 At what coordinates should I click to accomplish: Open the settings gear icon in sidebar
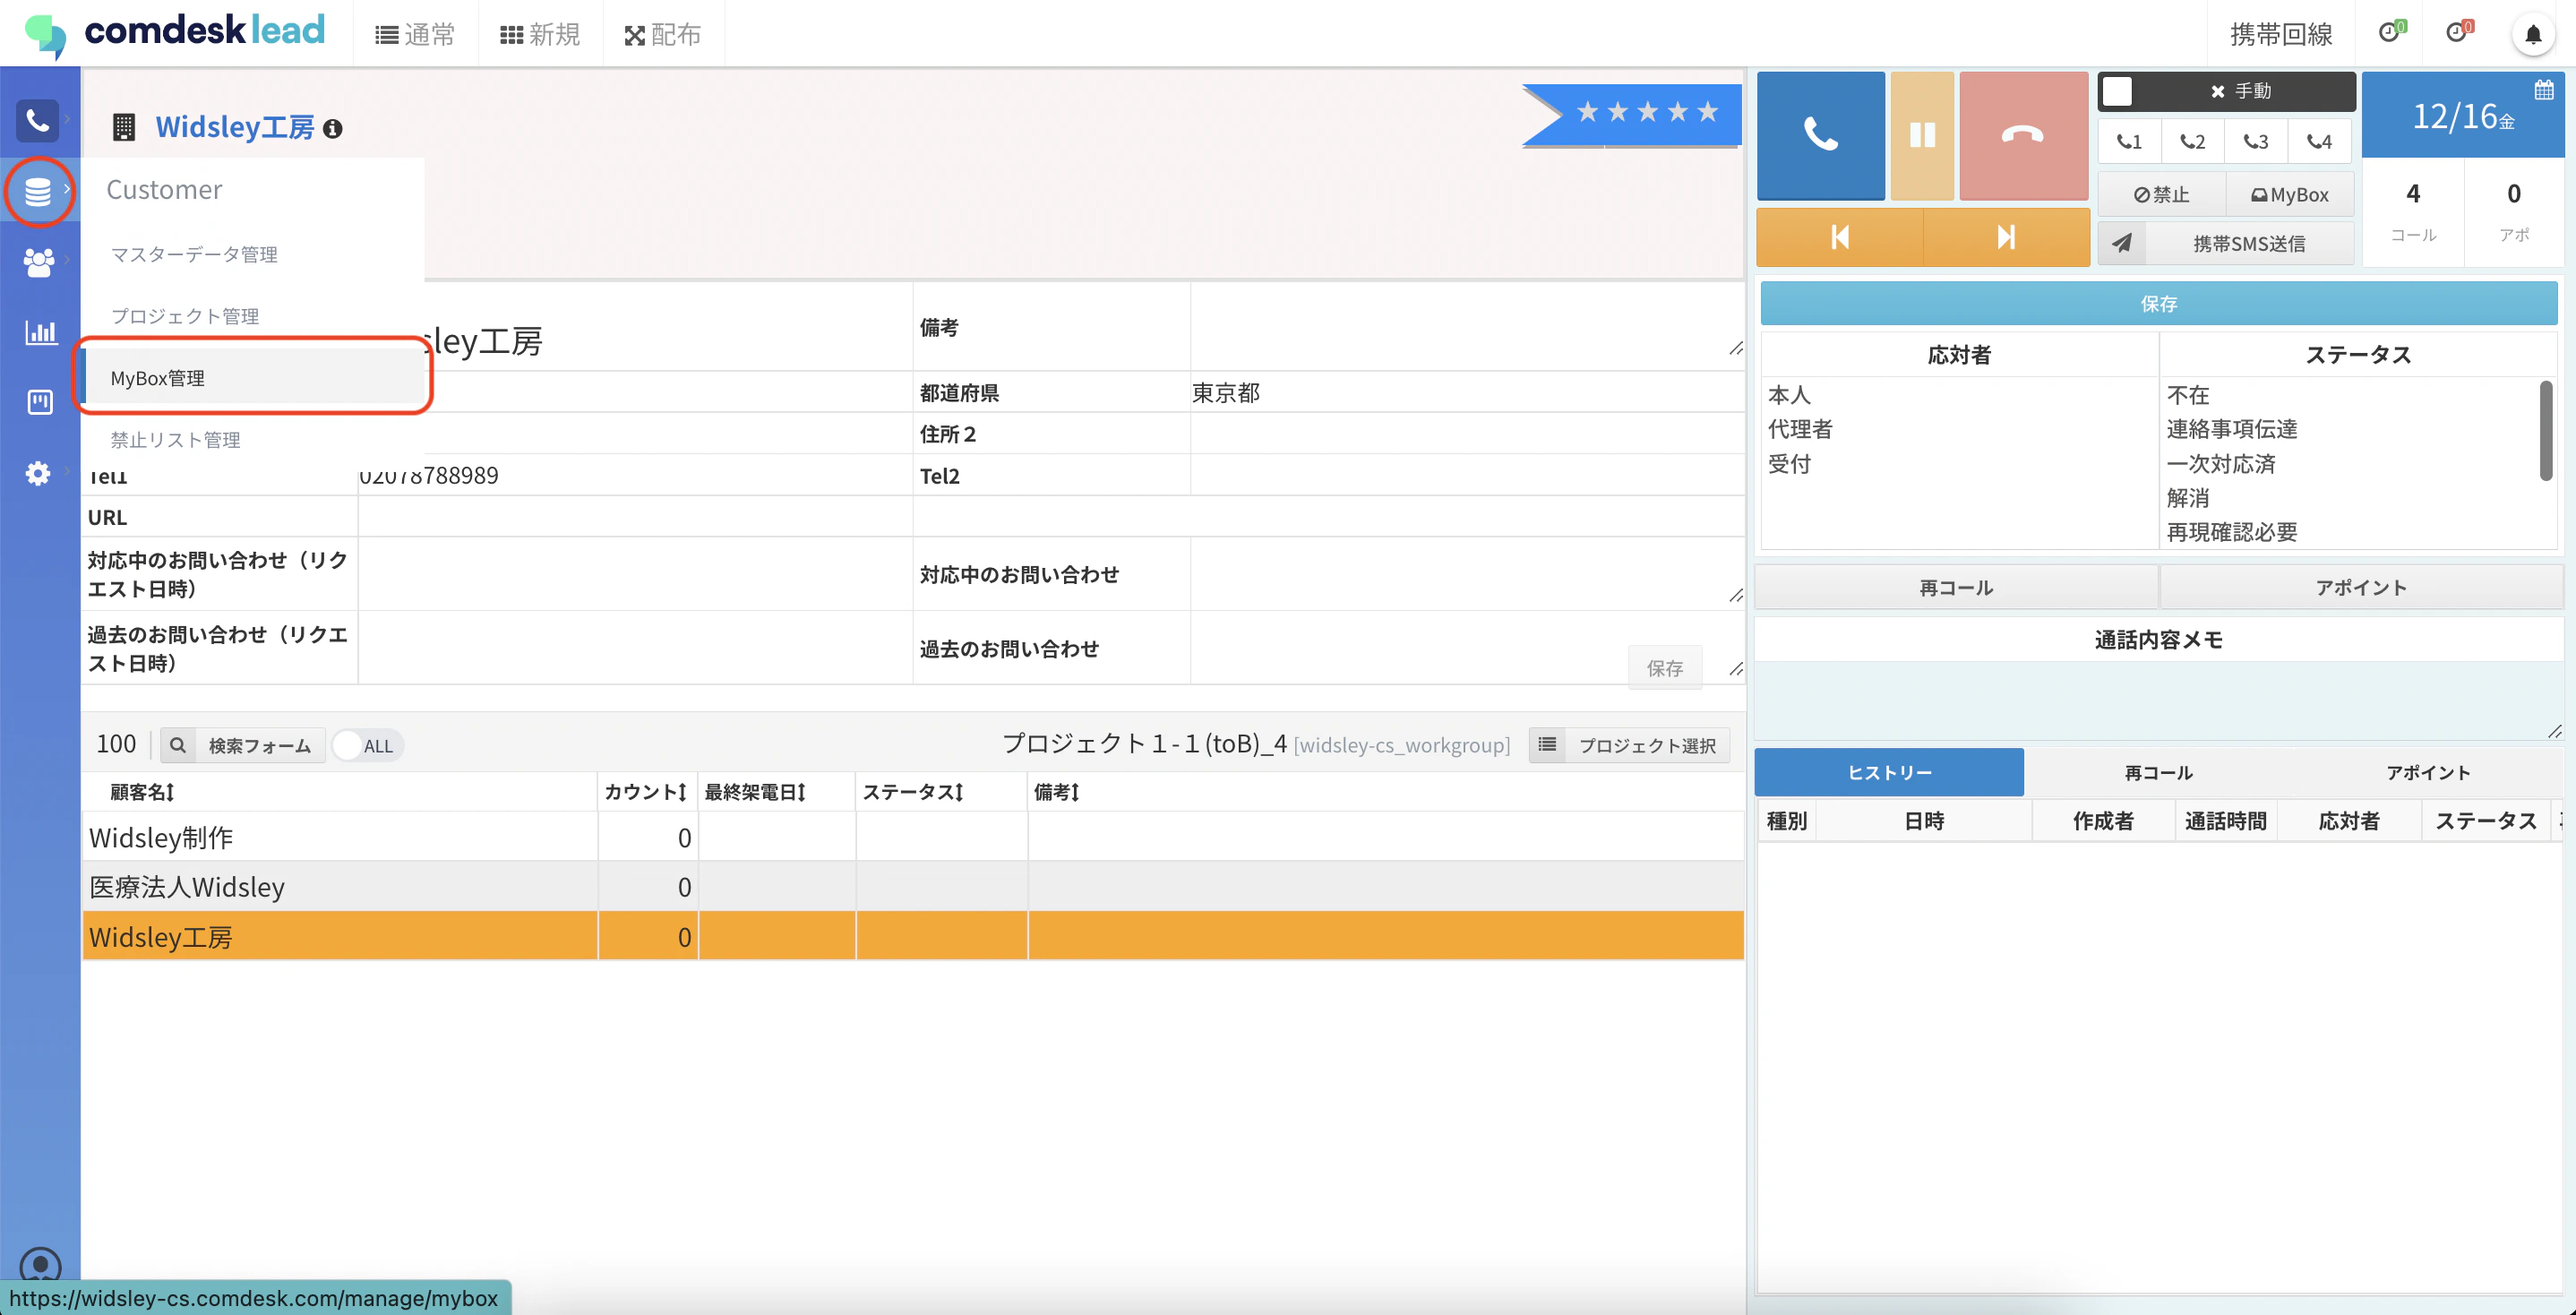pos(38,473)
